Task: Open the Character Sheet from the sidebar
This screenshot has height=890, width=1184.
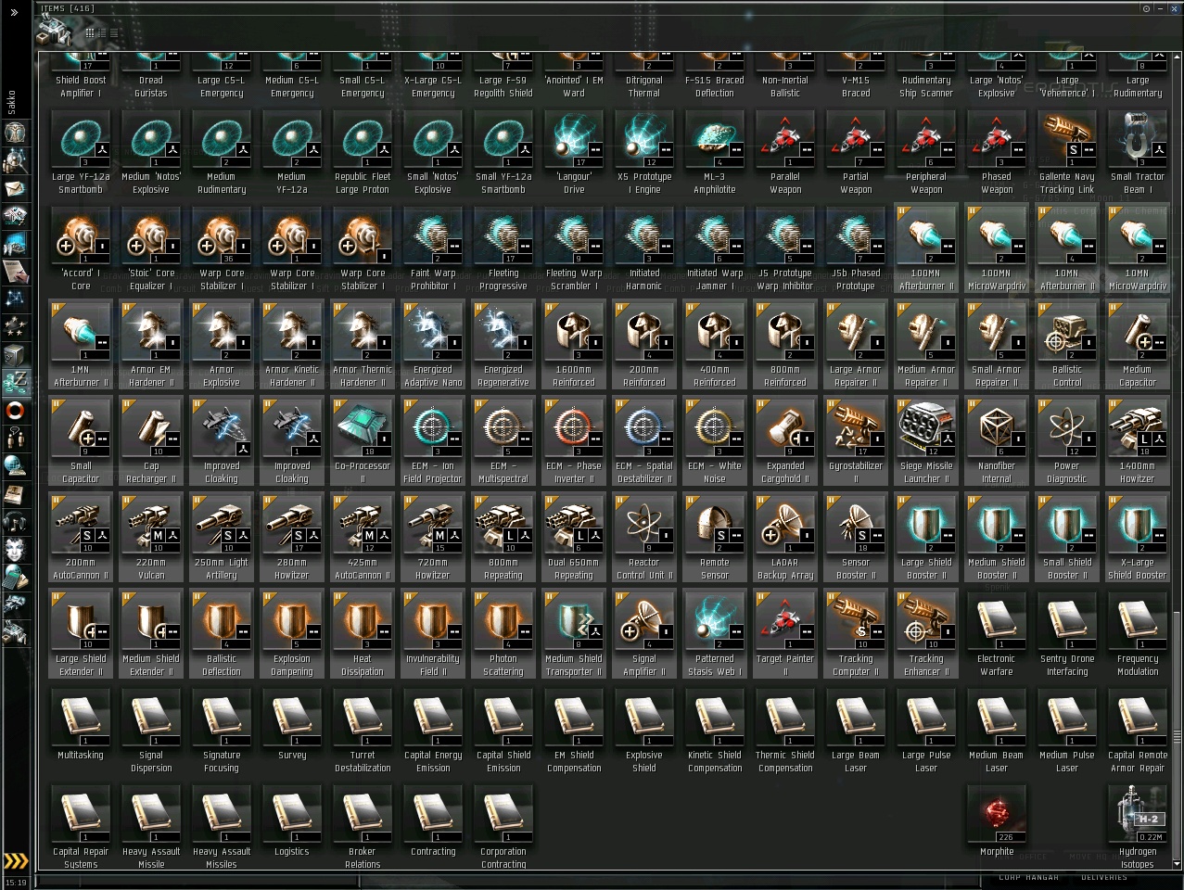Action: tap(15, 133)
